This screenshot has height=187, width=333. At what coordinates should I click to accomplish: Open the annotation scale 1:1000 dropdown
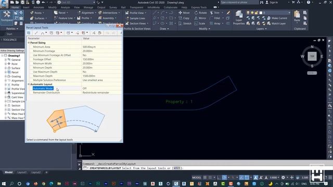coord(274,178)
